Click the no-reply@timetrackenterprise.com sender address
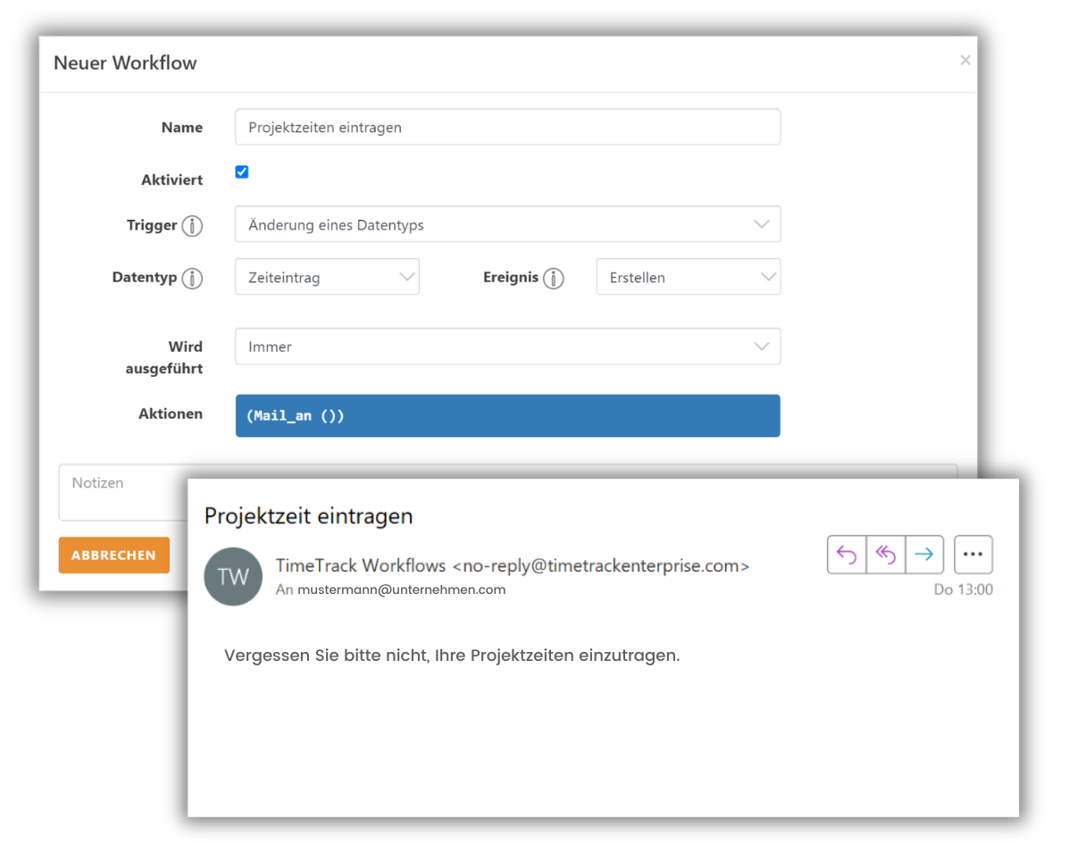 coord(600,565)
